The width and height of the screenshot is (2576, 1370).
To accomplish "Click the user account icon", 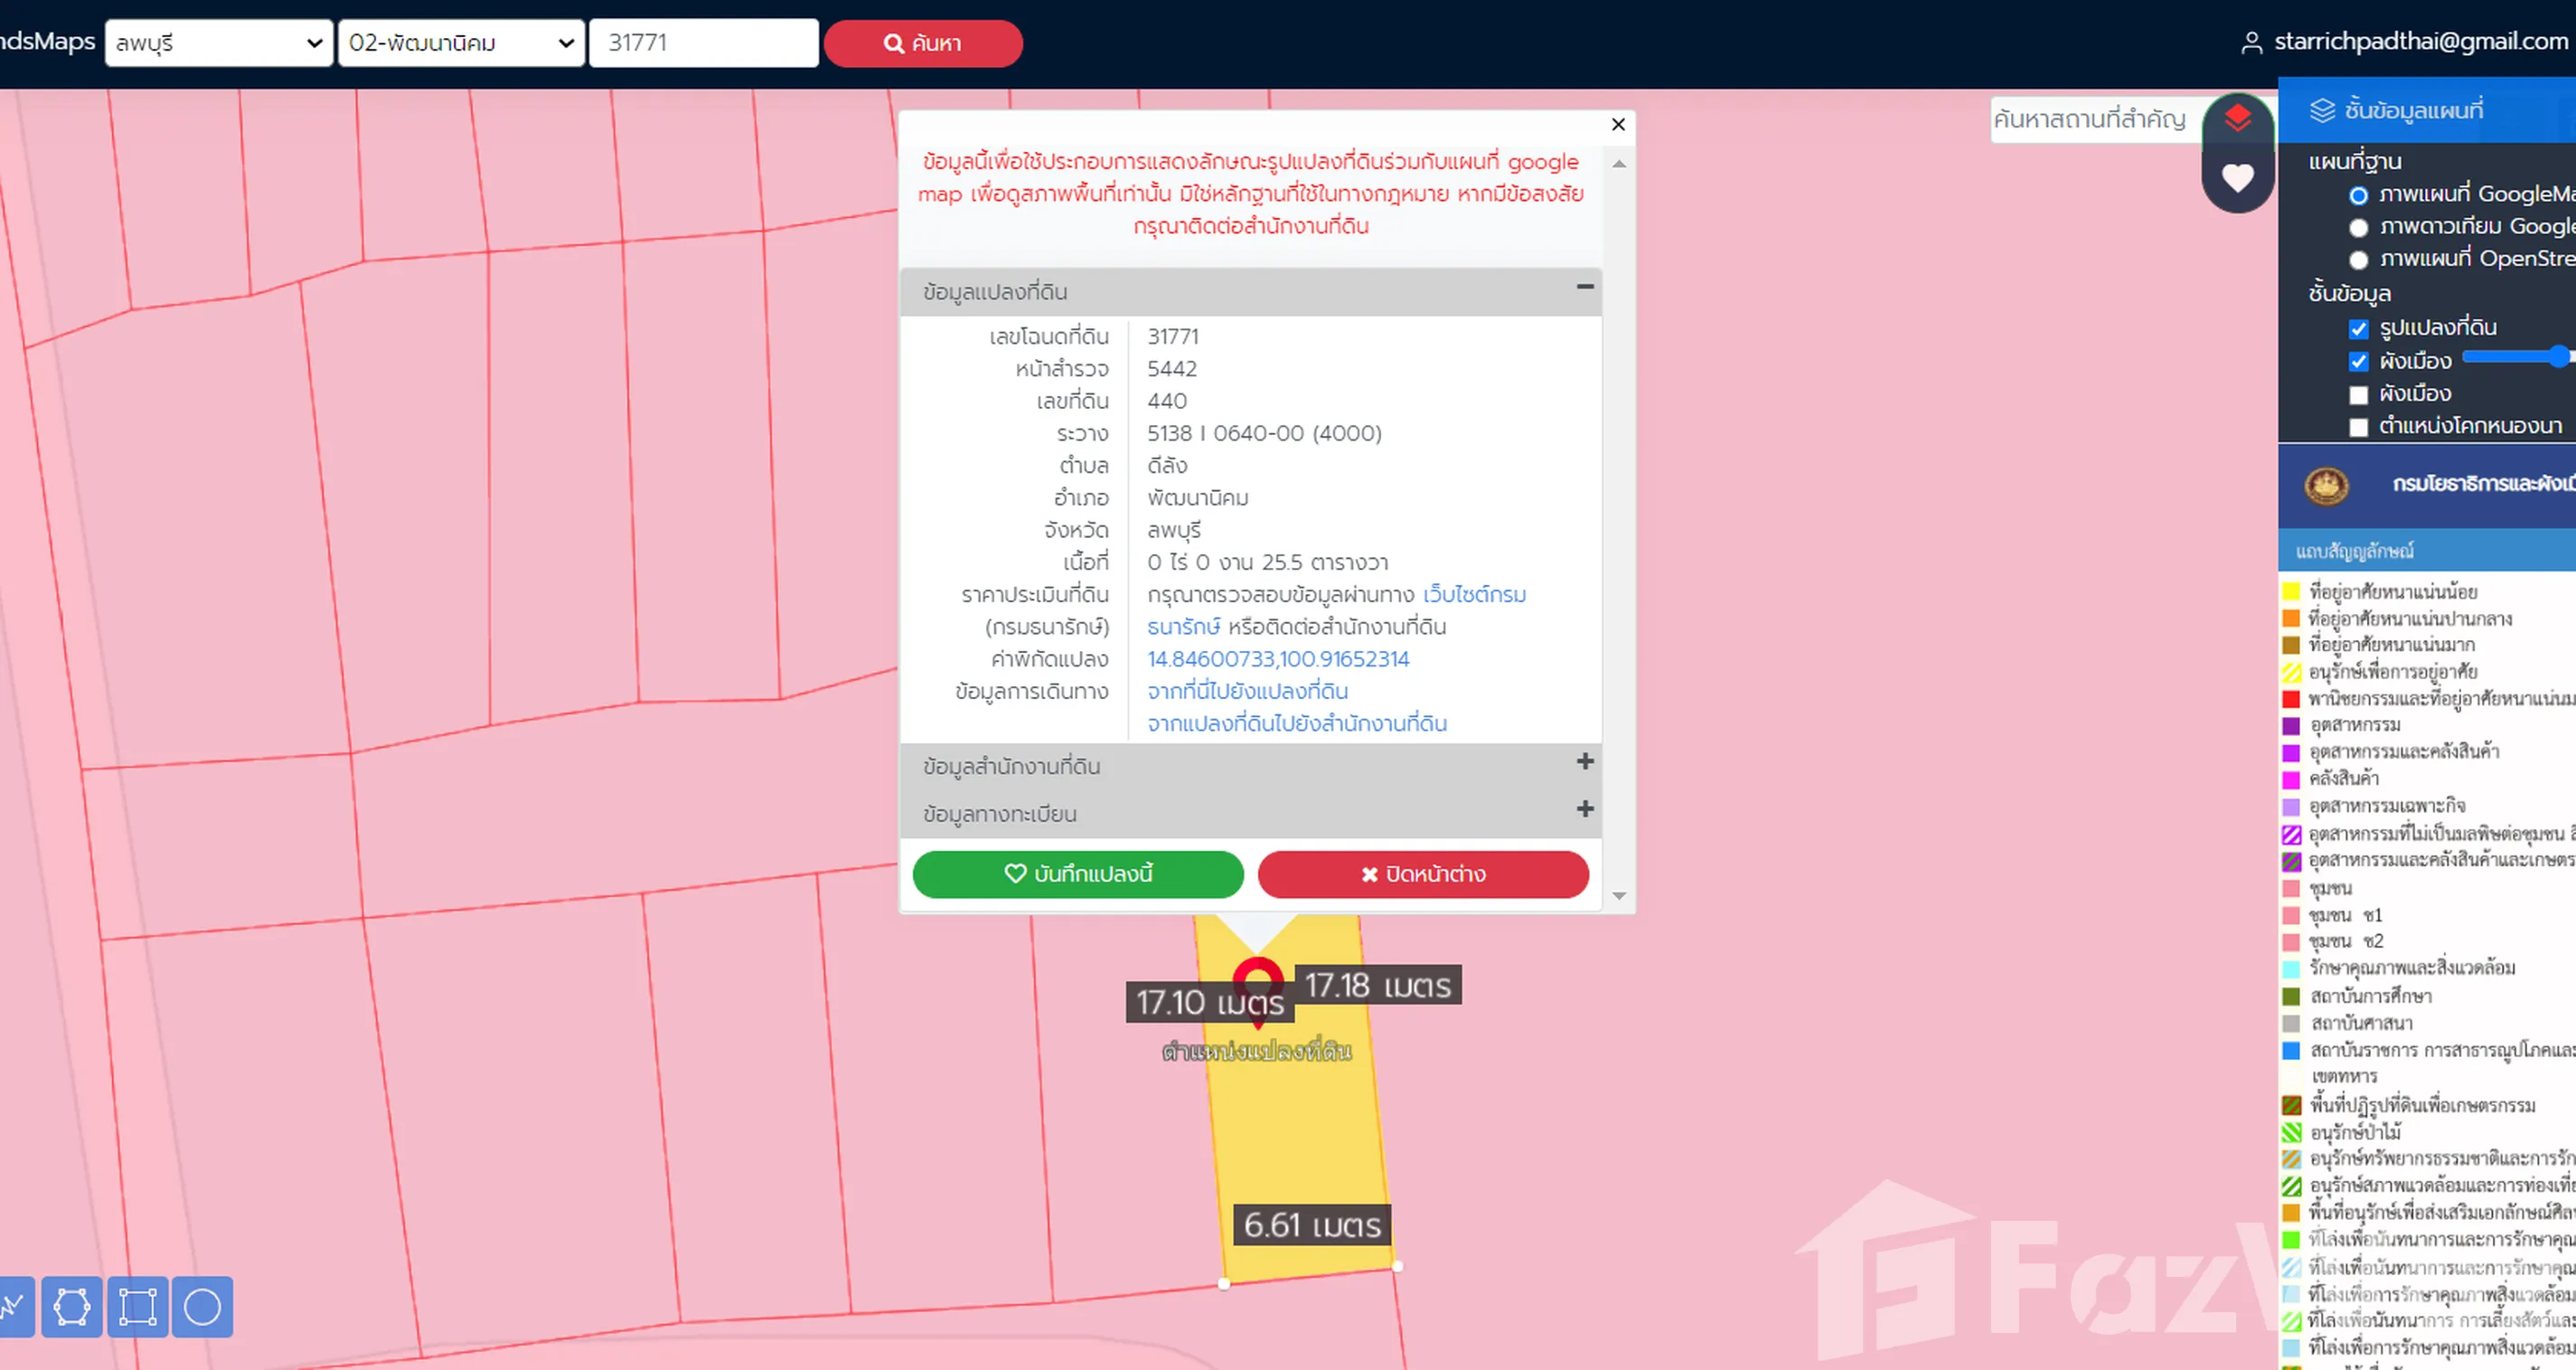I will (x=2251, y=43).
